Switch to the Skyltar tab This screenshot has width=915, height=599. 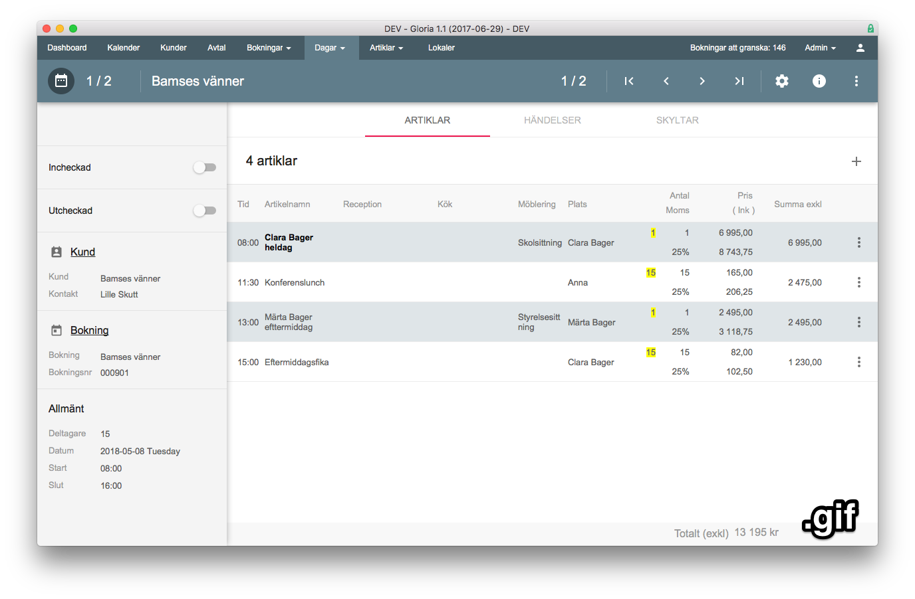677,120
